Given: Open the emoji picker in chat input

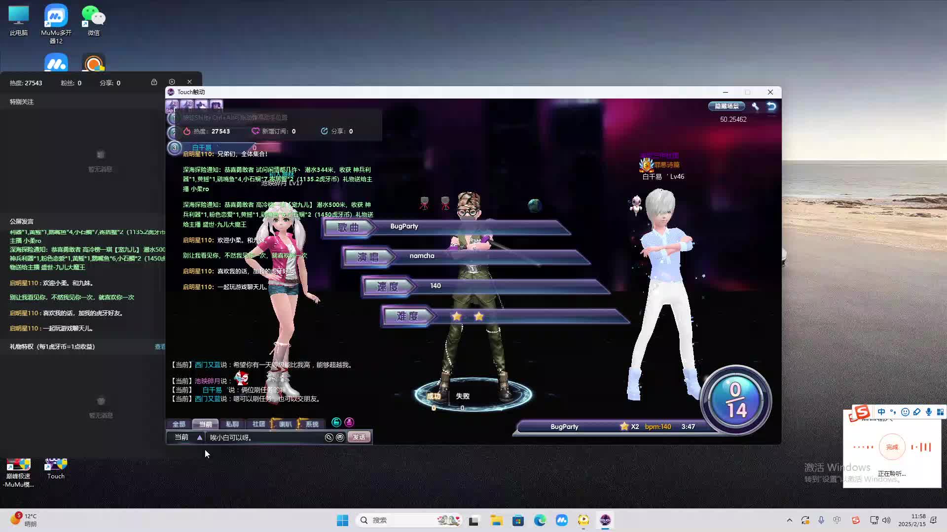Looking at the screenshot, I should [340, 437].
